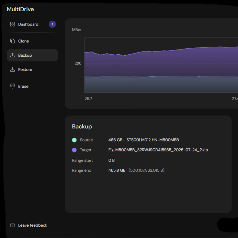Open the Erase section
The image size is (238, 238).
pos(23,87)
